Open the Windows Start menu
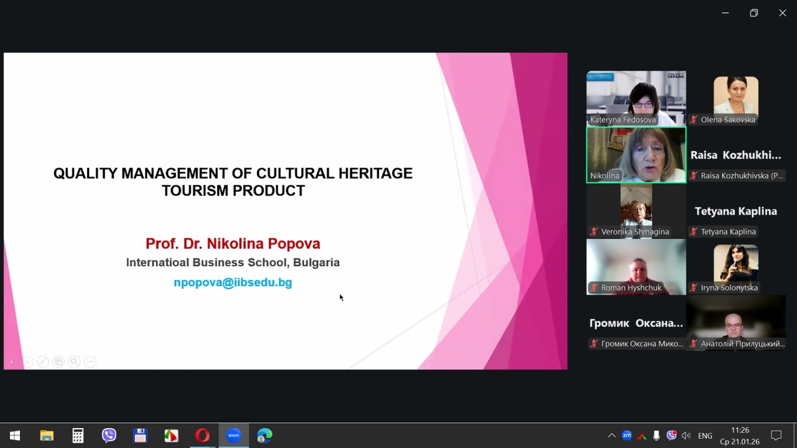Image resolution: width=797 pixels, height=448 pixels. click(15, 435)
